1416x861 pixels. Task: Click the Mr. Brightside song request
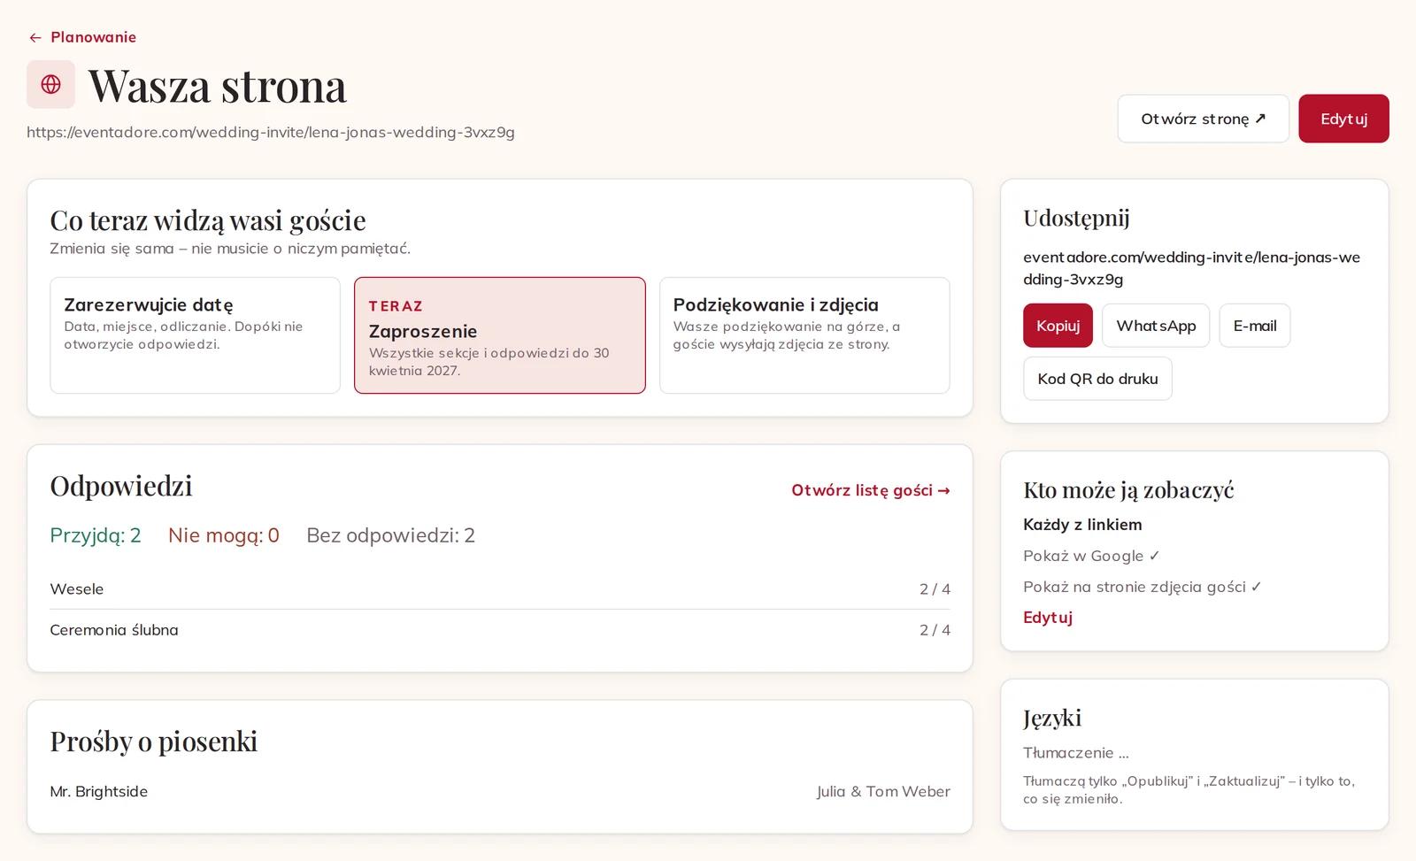pos(99,791)
